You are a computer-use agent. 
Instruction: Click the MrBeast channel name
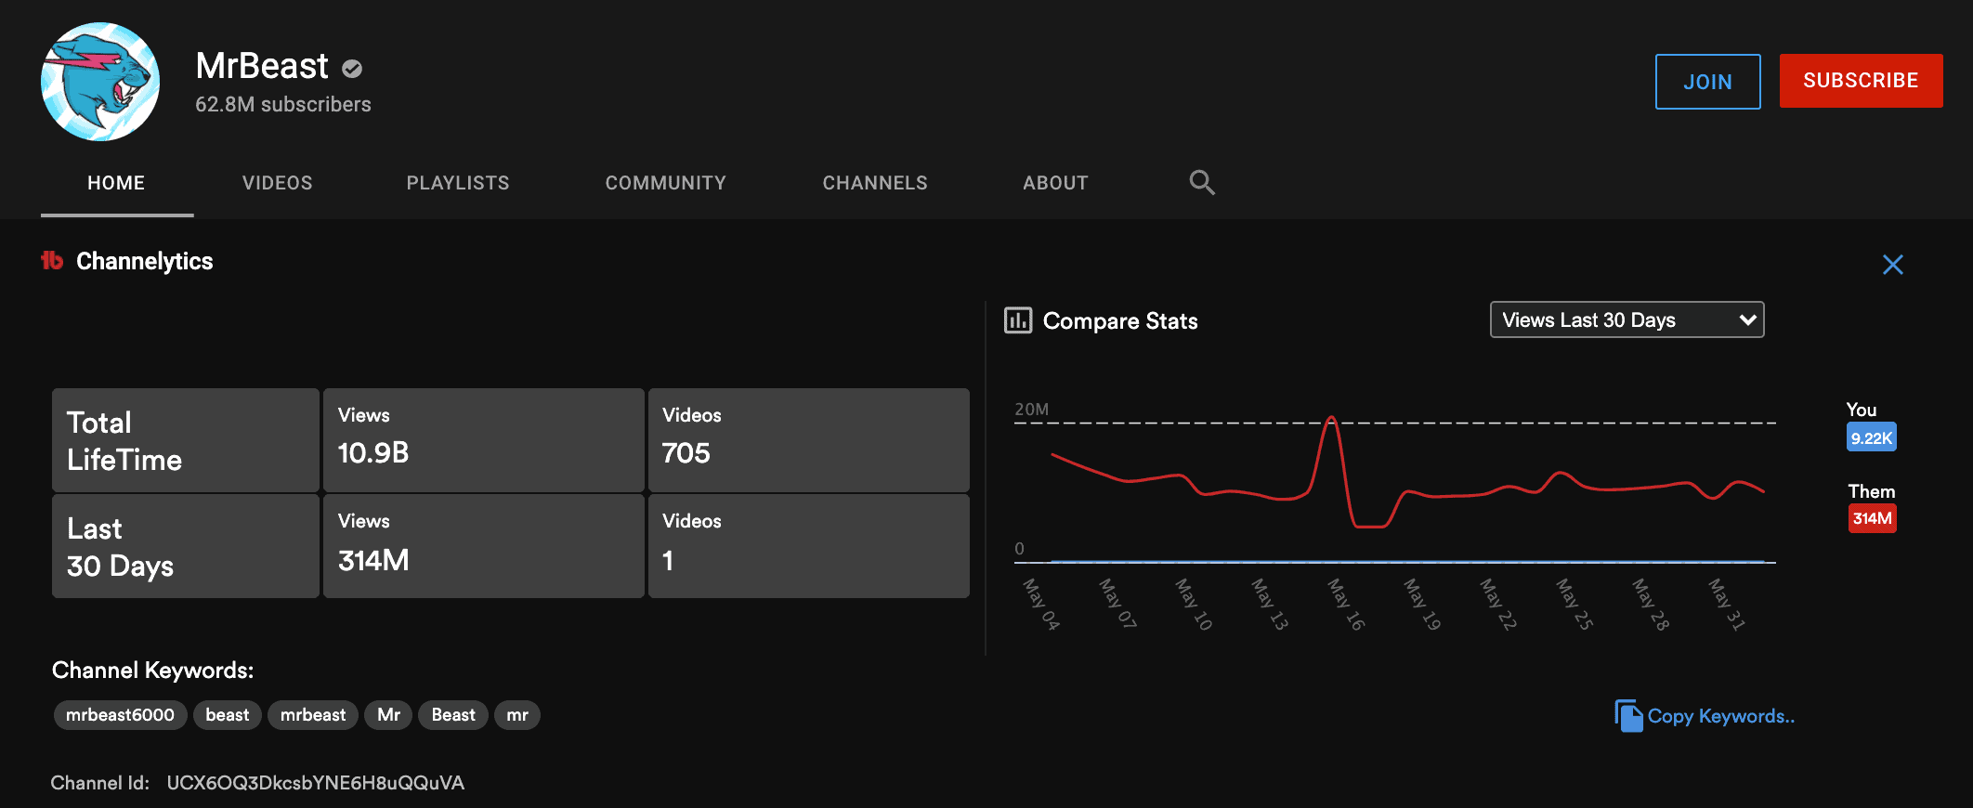262,66
